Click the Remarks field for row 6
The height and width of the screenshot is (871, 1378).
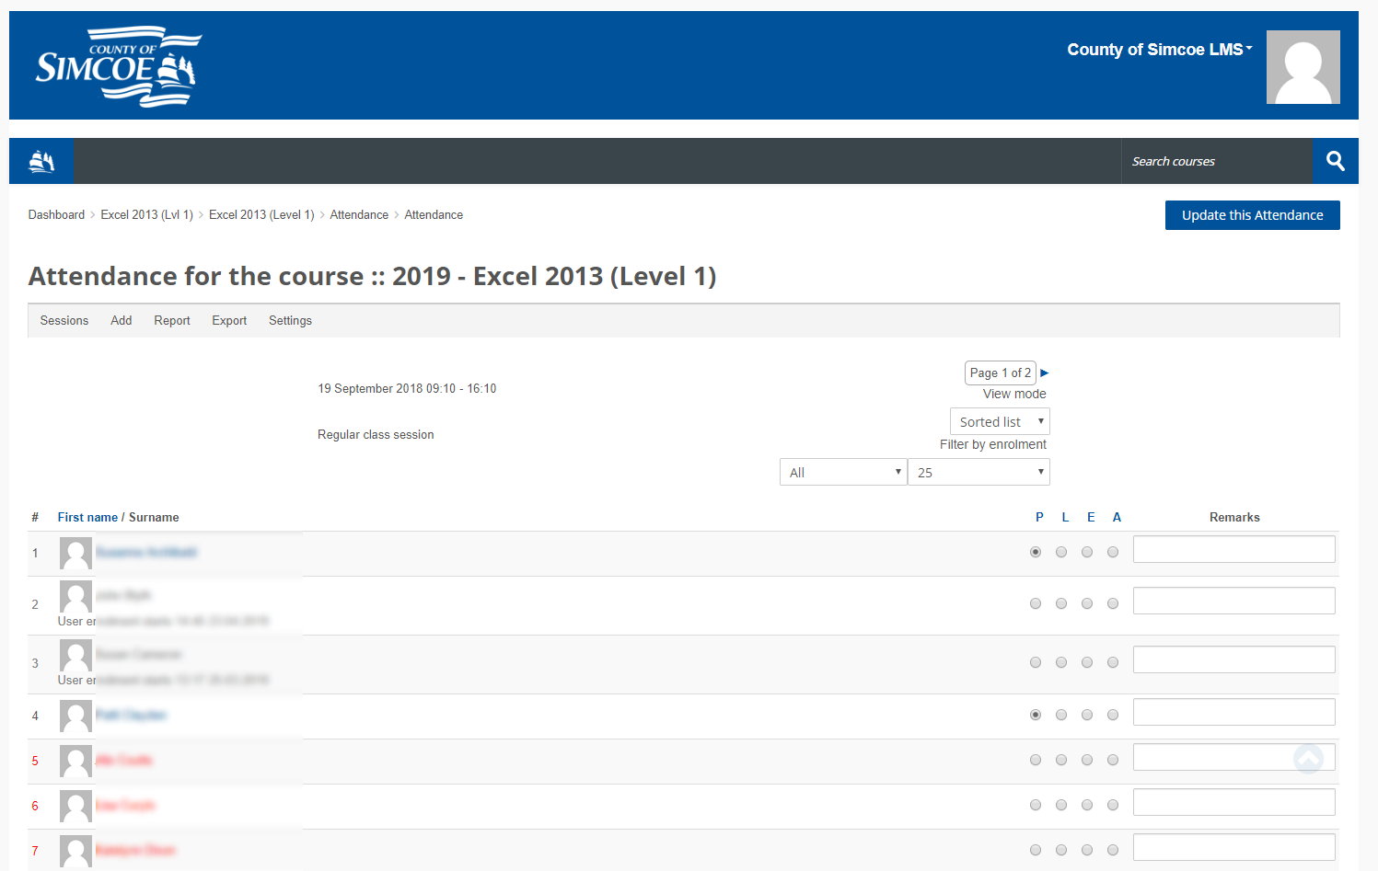pyautogui.click(x=1234, y=802)
